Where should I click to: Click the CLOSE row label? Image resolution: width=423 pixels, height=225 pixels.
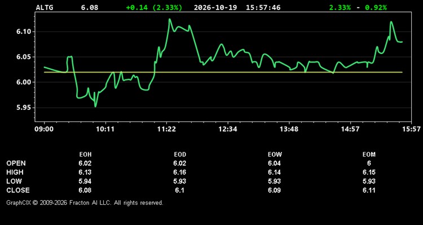18,190
